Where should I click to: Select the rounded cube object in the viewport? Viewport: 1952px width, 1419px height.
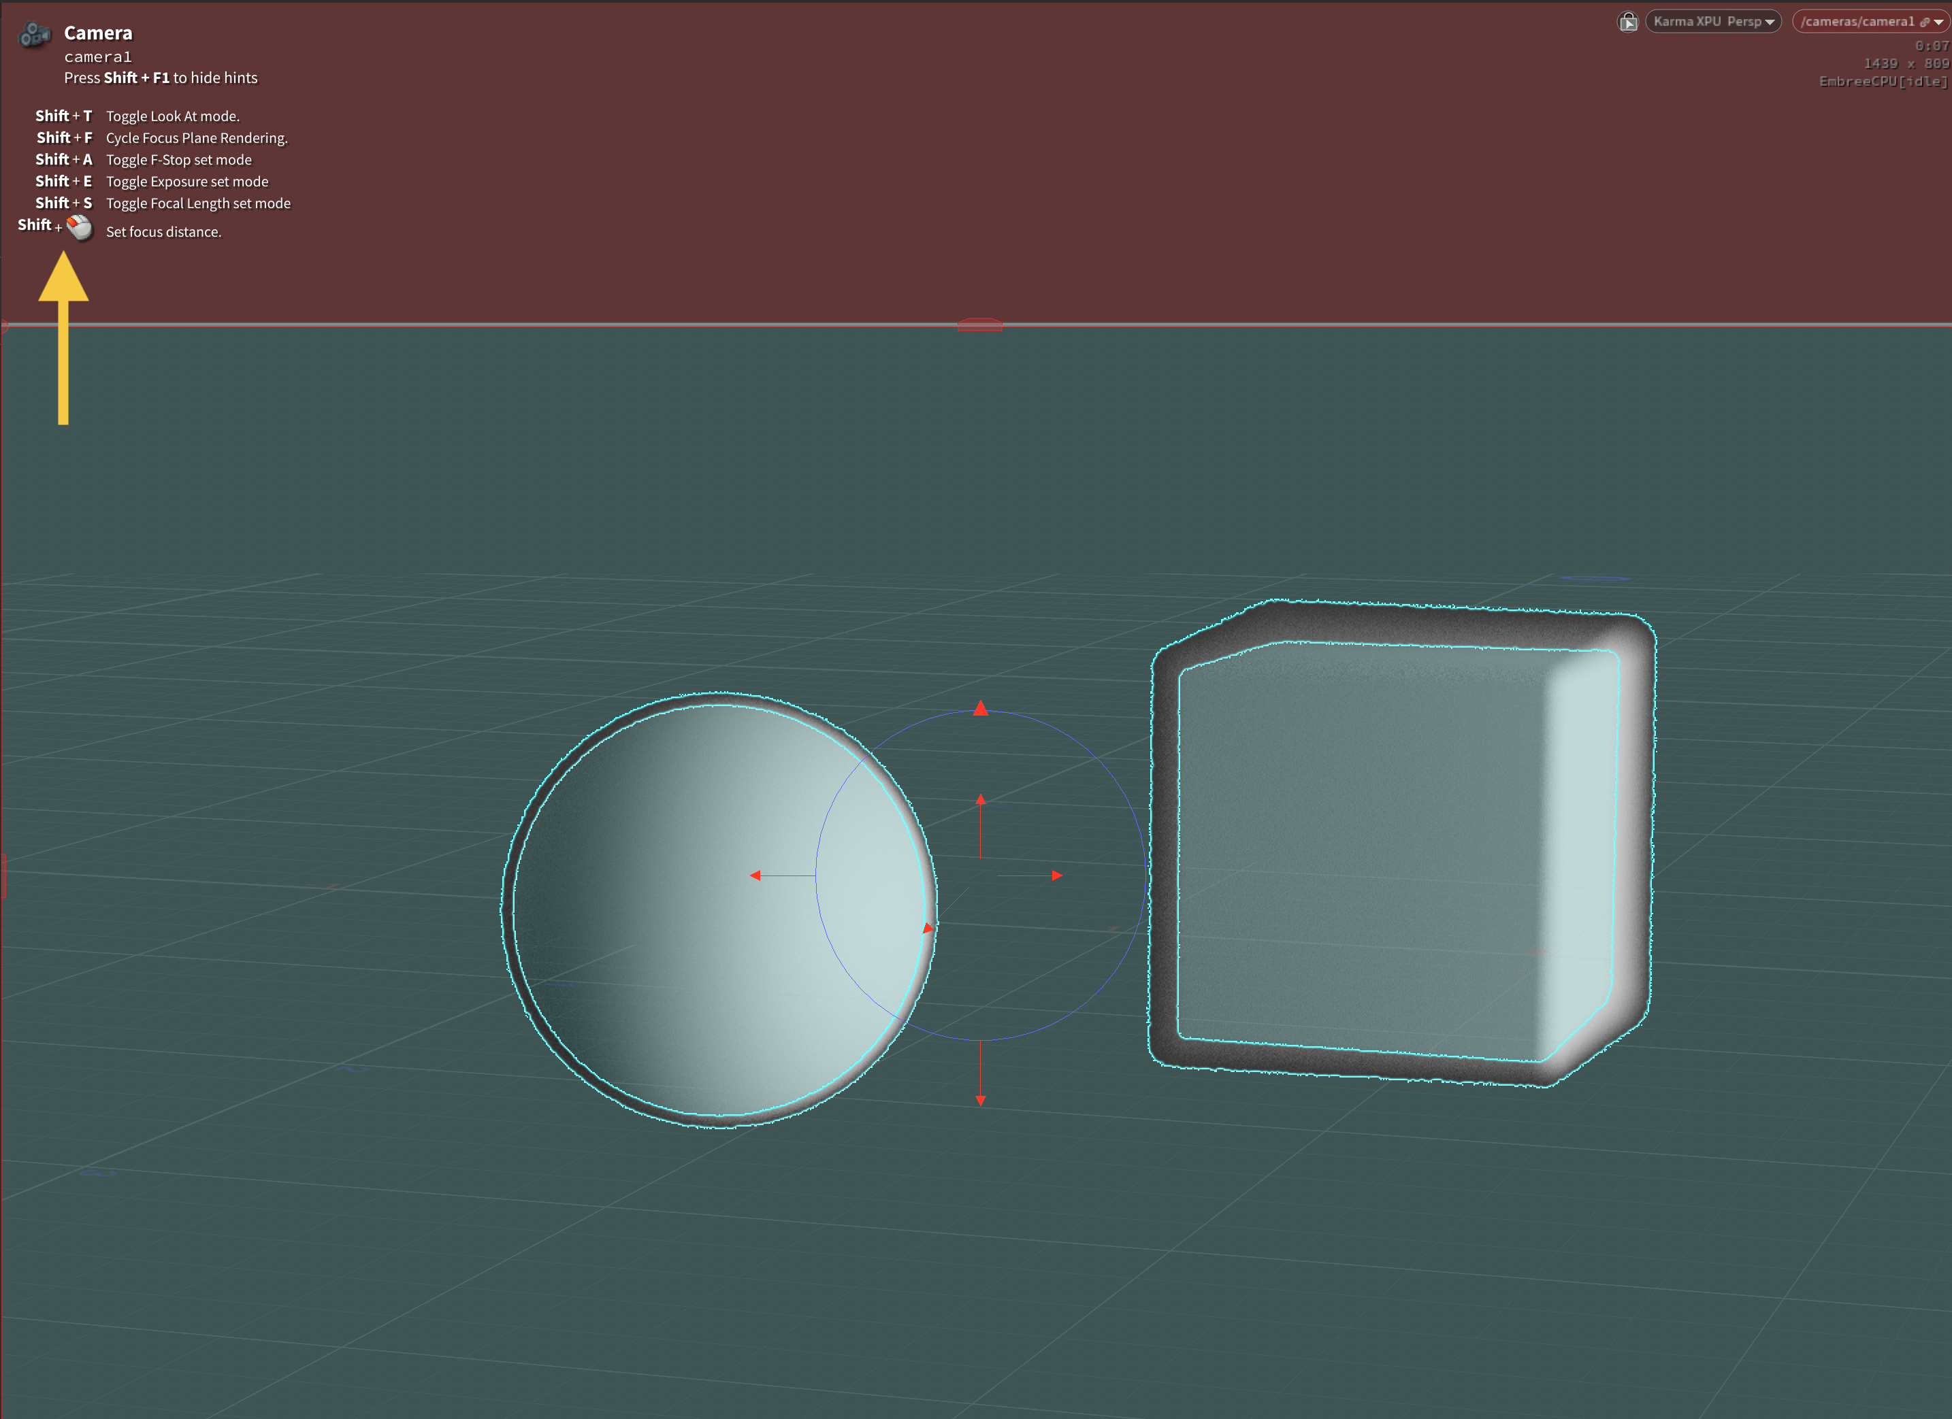[x=1401, y=844]
